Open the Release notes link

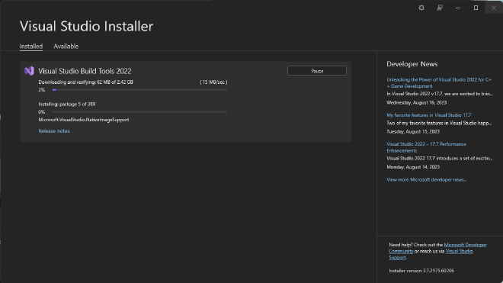(x=54, y=130)
